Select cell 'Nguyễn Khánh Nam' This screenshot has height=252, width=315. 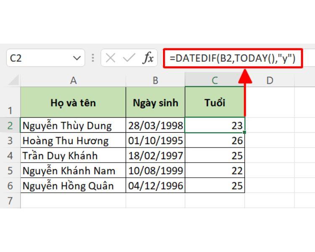pos(73,171)
